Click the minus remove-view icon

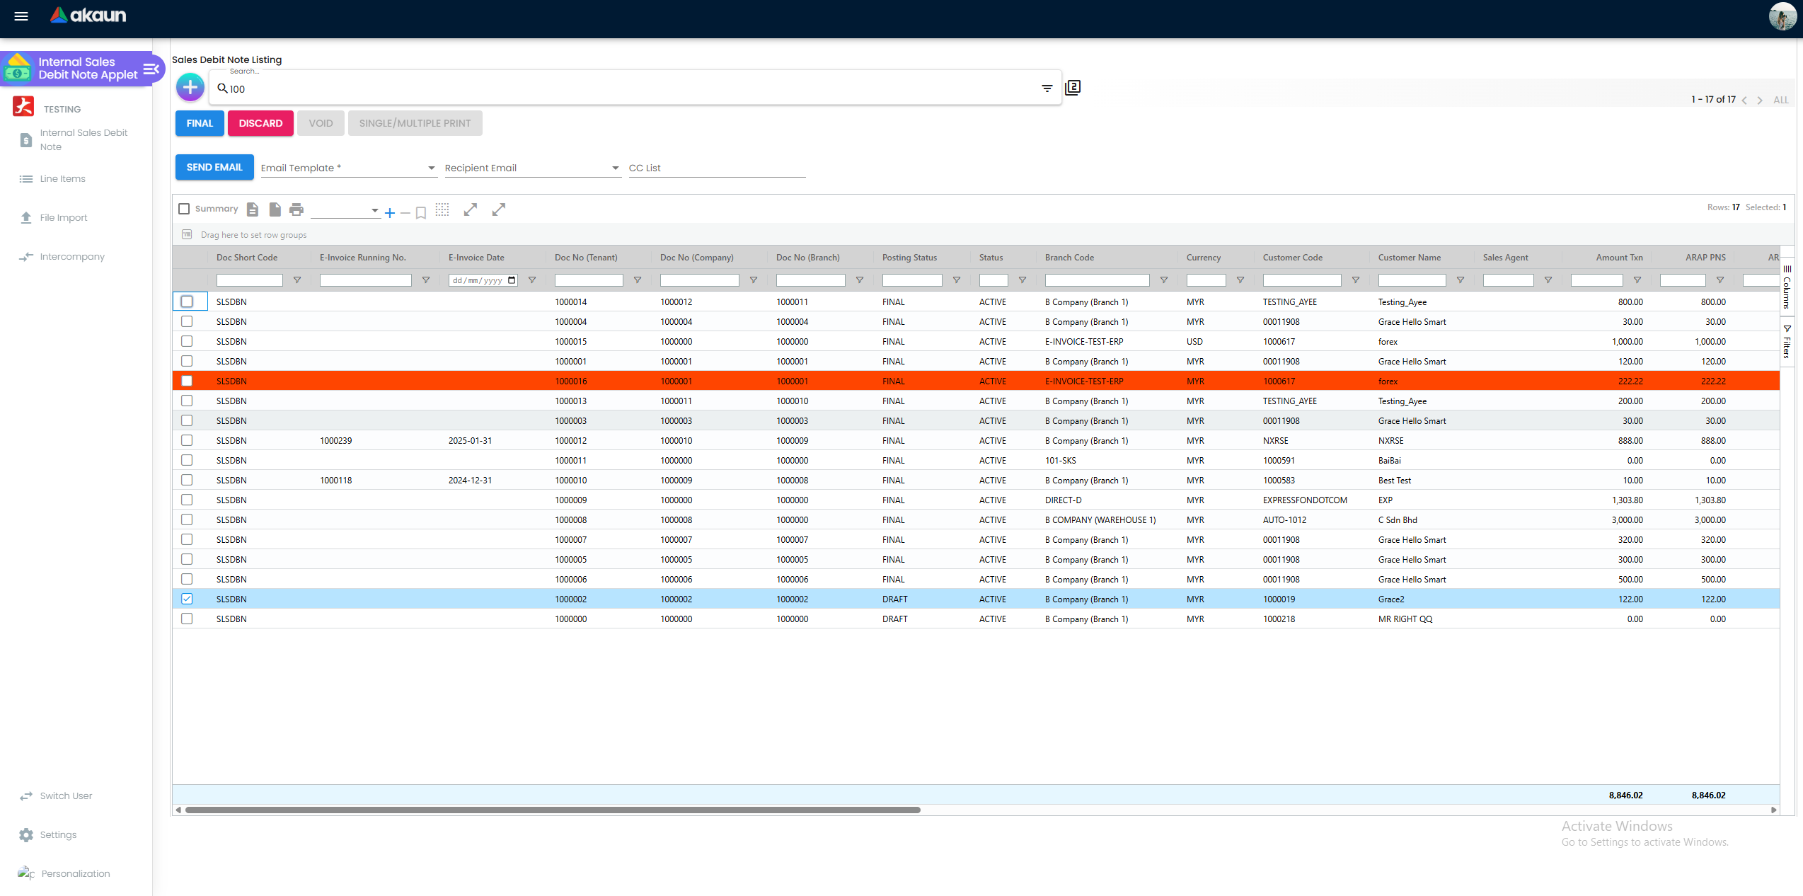405,212
